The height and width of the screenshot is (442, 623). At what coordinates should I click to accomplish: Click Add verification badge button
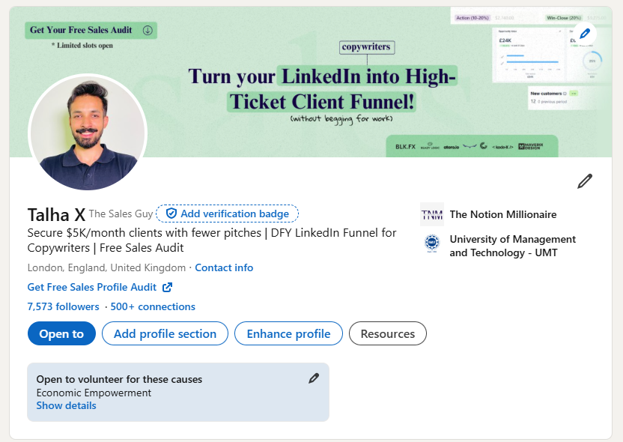(x=228, y=214)
